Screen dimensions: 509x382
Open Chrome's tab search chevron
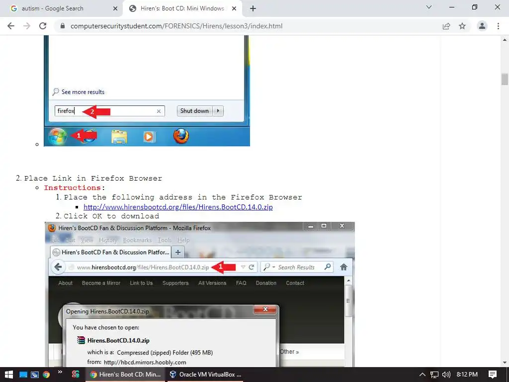[x=429, y=7]
